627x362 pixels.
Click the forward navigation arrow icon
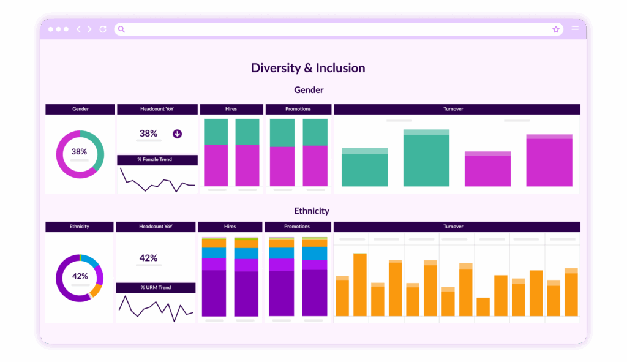click(89, 28)
